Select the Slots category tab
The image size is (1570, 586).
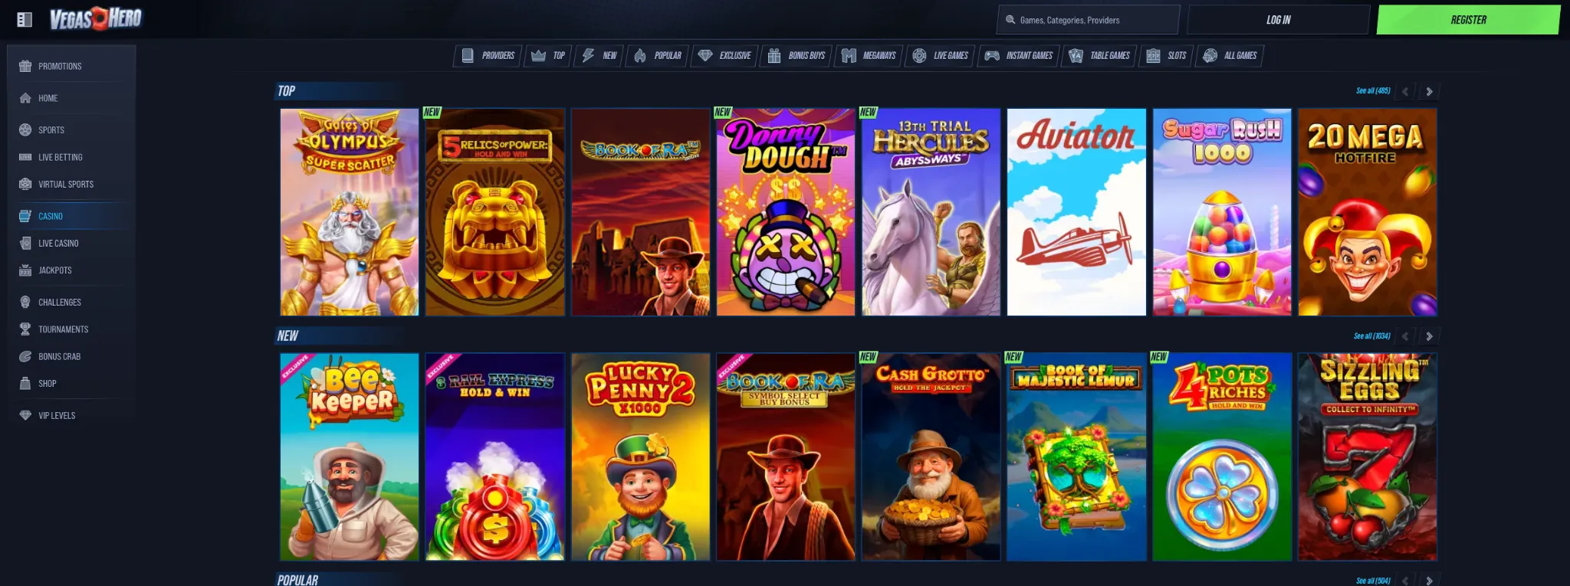point(1166,56)
